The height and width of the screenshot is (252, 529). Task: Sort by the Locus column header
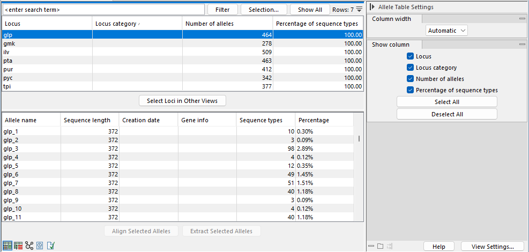tap(47, 24)
